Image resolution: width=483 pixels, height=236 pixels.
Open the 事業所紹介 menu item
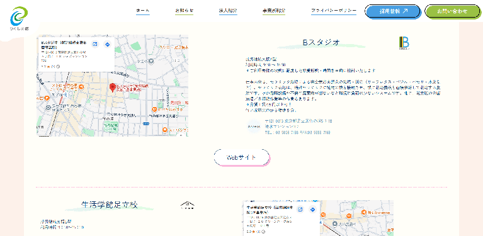[x=274, y=11]
